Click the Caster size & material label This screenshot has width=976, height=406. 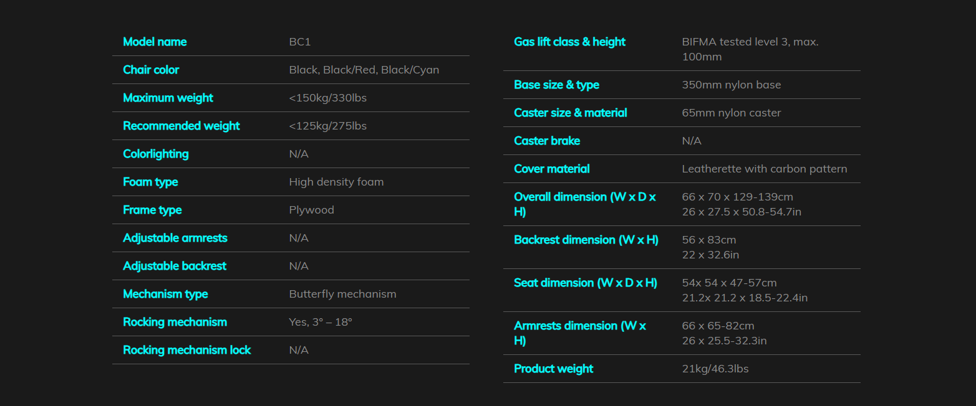click(x=571, y=113)
